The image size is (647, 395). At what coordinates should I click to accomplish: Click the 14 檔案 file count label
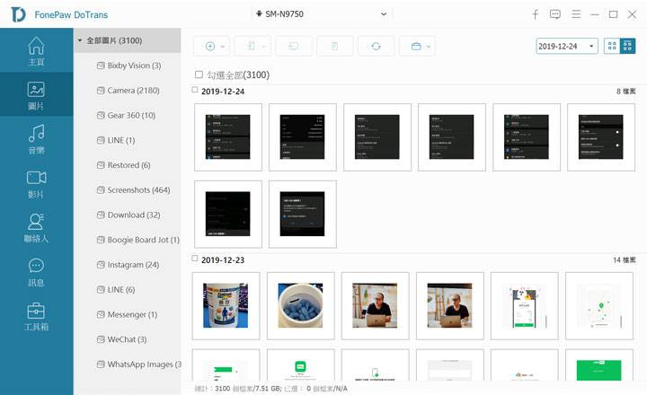[x=625, y=259]
